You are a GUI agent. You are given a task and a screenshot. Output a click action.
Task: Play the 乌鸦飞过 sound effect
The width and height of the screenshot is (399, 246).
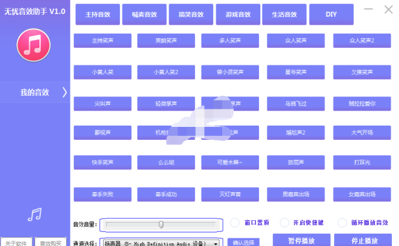295,104
